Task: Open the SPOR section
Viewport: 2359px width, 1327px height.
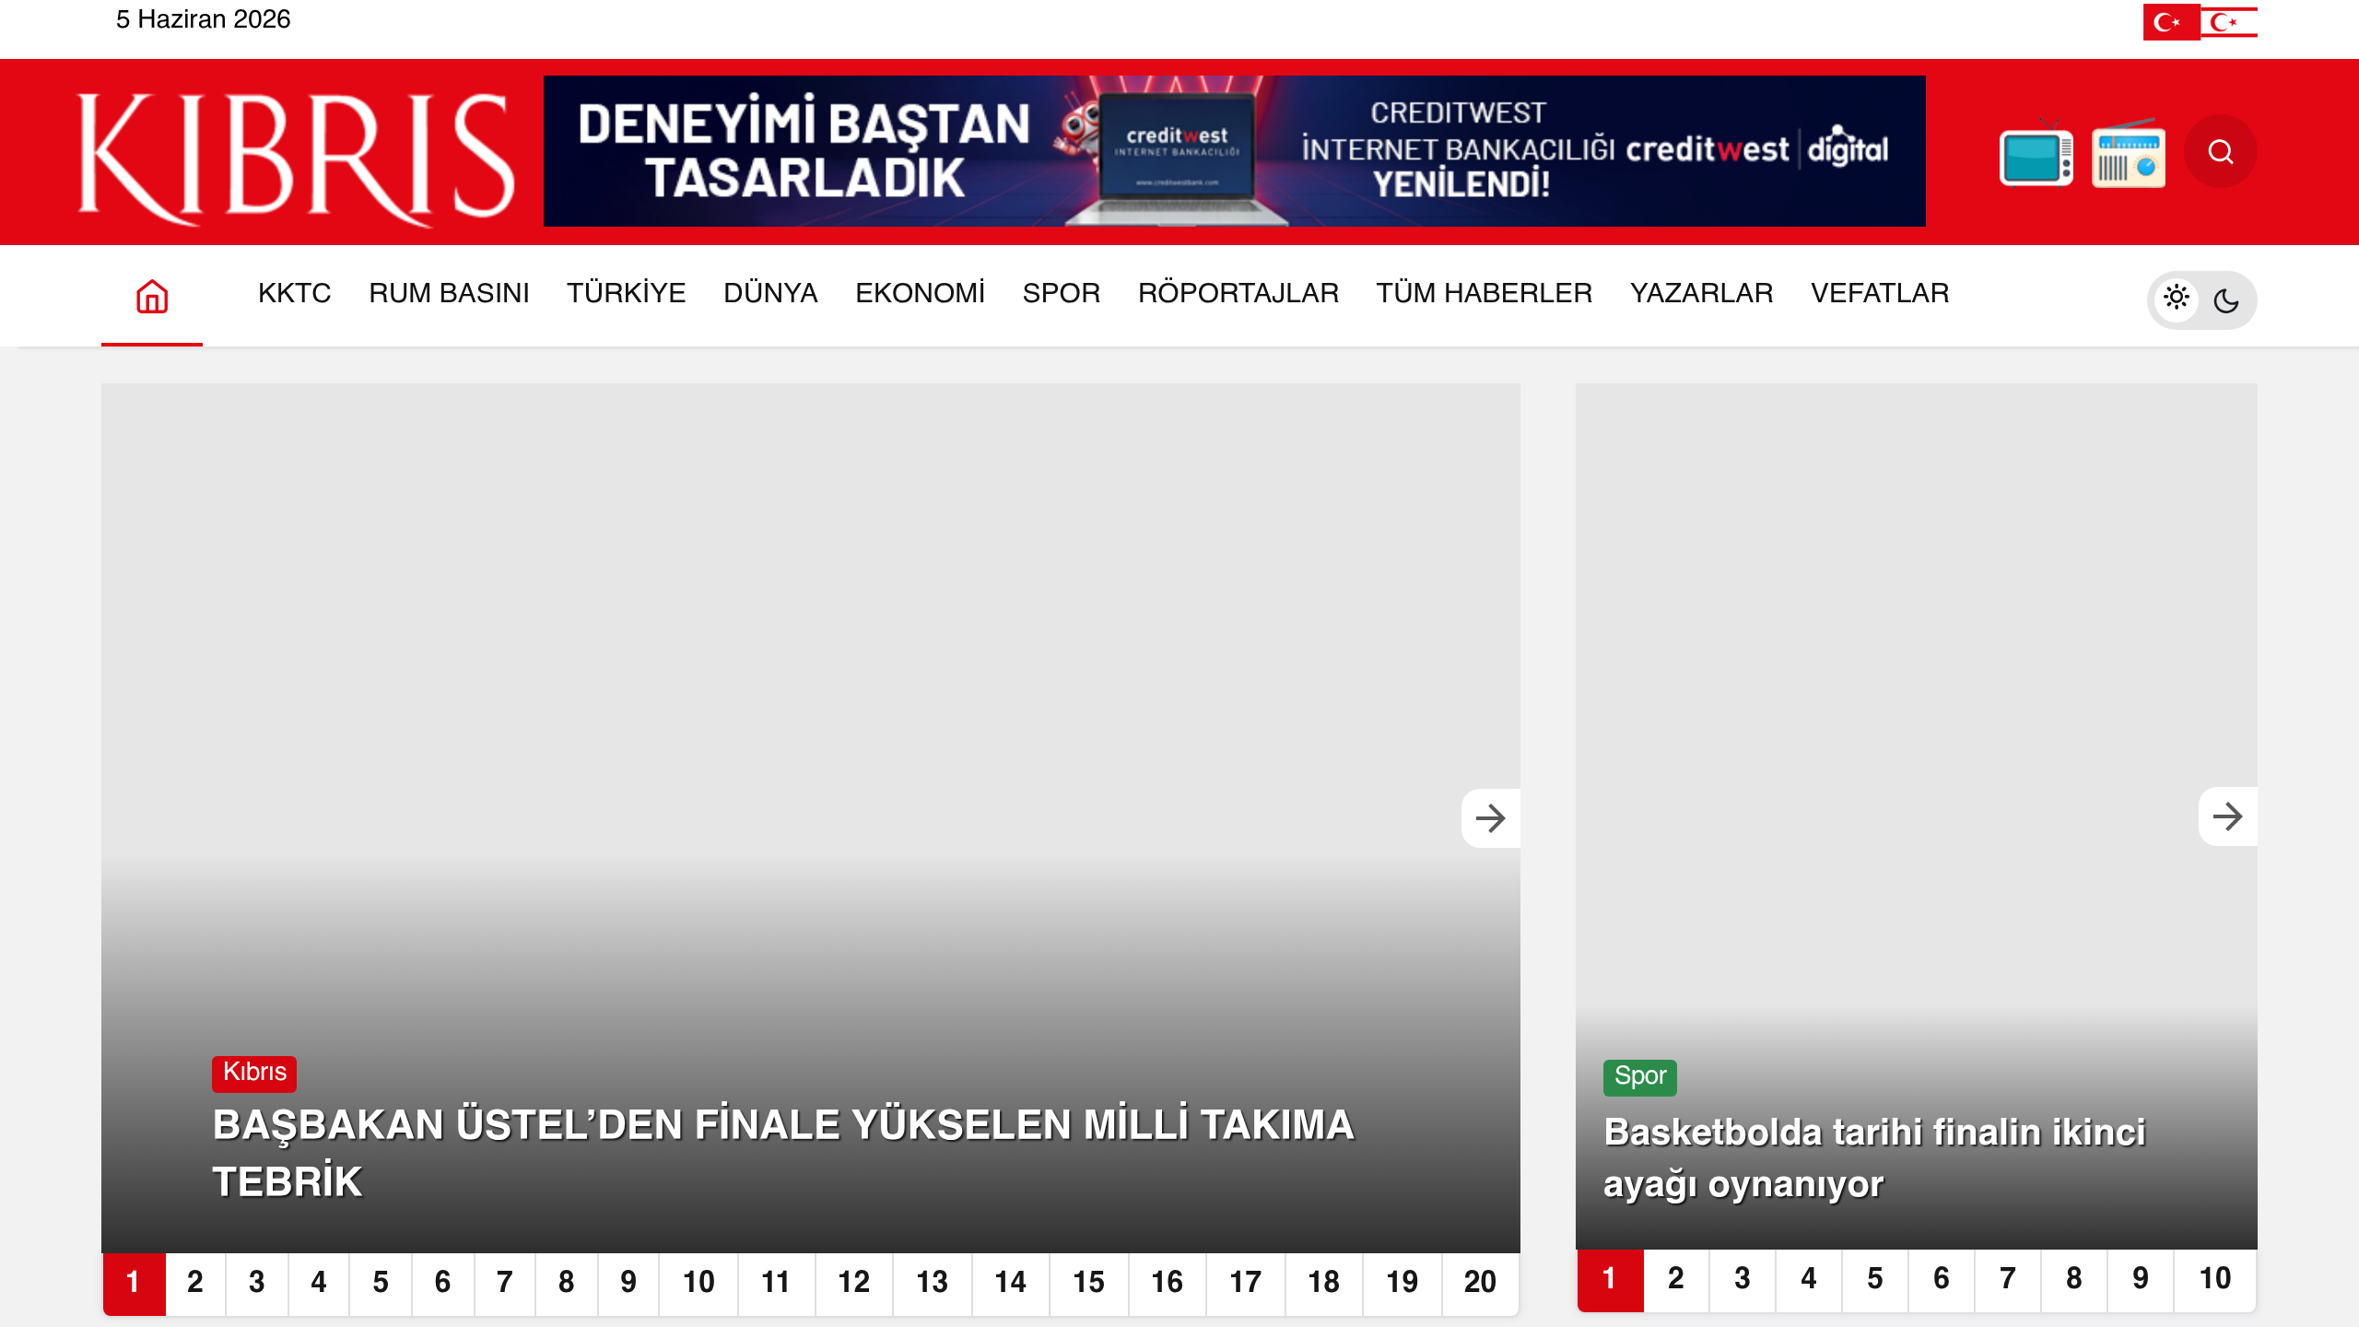Action: coord(1062,293)
